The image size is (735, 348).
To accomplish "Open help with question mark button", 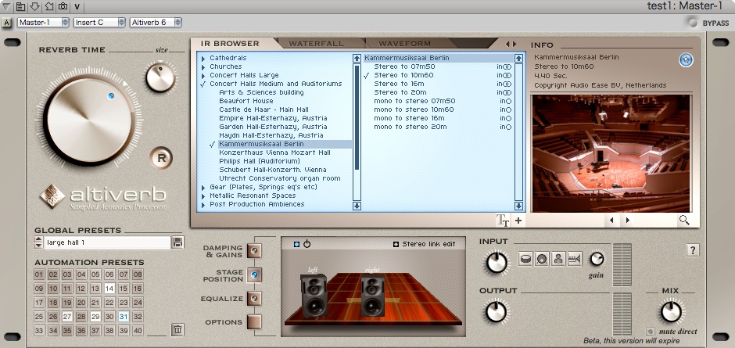I will [693, 250].
